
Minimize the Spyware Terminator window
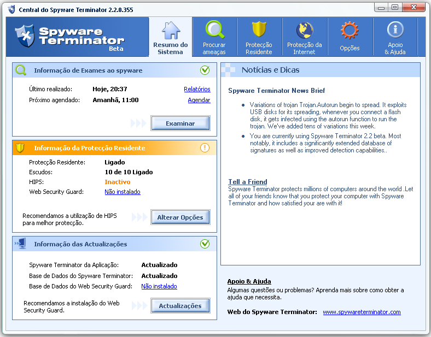(x=381, y=8)
